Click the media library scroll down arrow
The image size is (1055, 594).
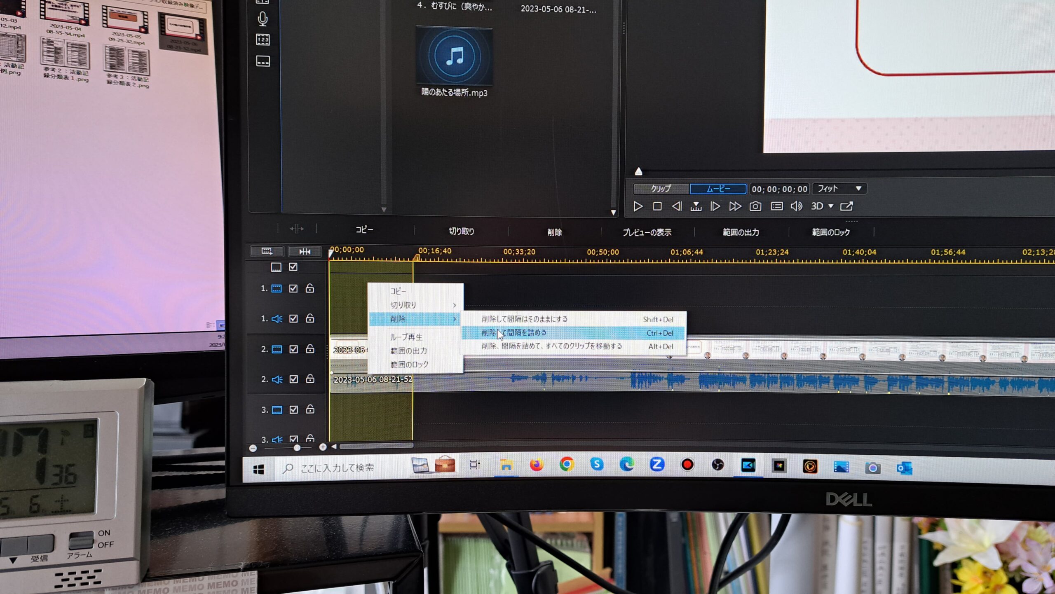613,213
